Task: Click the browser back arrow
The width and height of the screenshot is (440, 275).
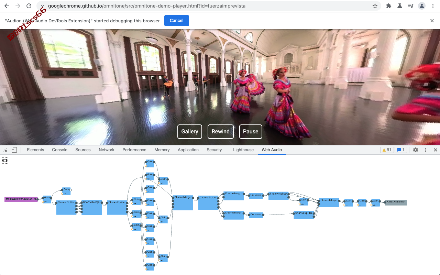Action: pyautogui.click(x=7, y=6)
